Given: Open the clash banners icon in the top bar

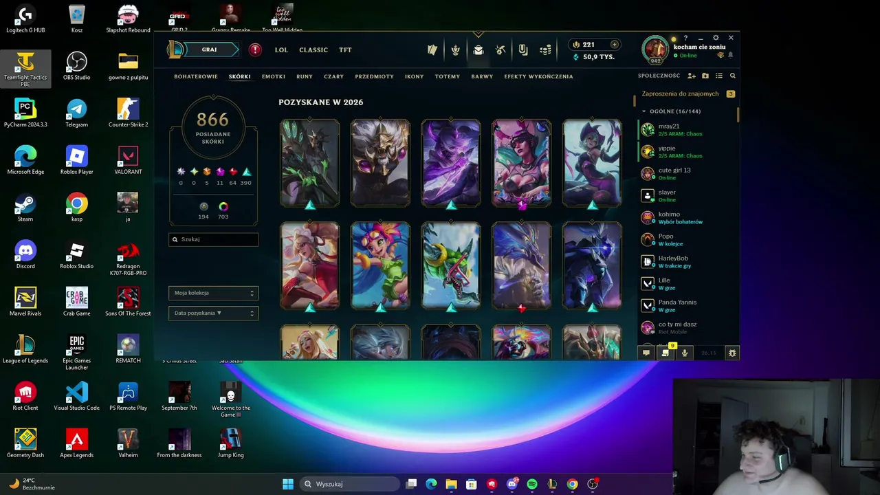Looking at the screenshot, I should tap(432, 49).
